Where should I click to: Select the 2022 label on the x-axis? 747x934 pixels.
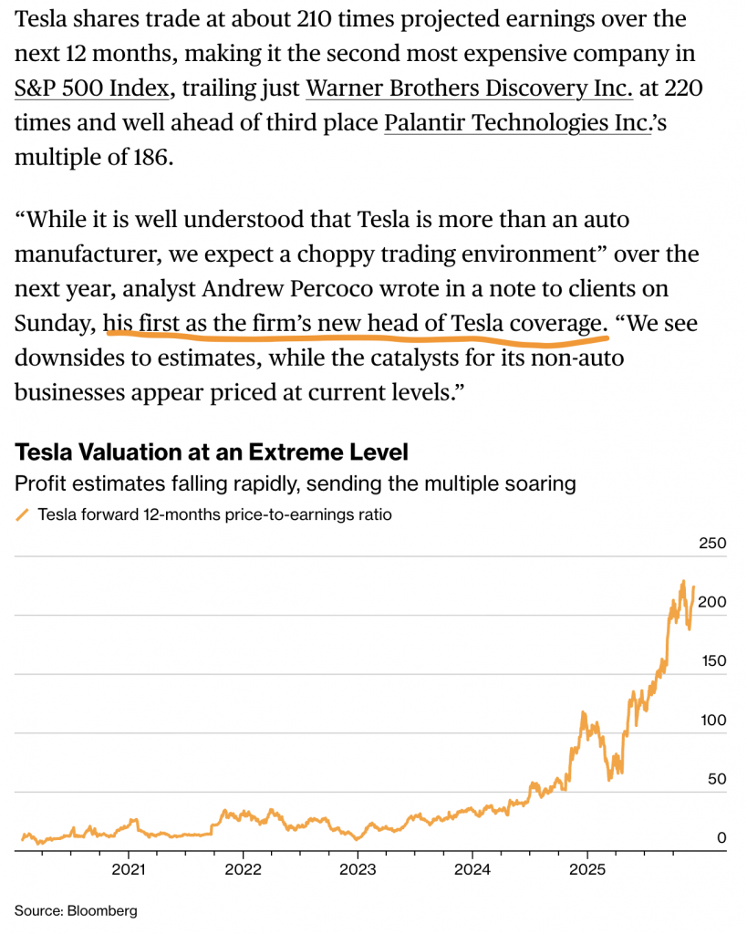pos(244,869)
